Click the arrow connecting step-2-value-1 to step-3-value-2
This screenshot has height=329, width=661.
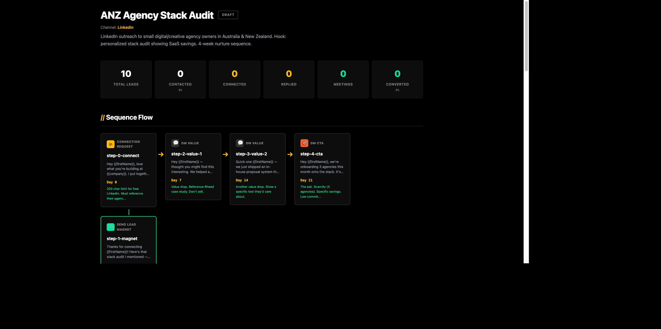tap(225, 154)
